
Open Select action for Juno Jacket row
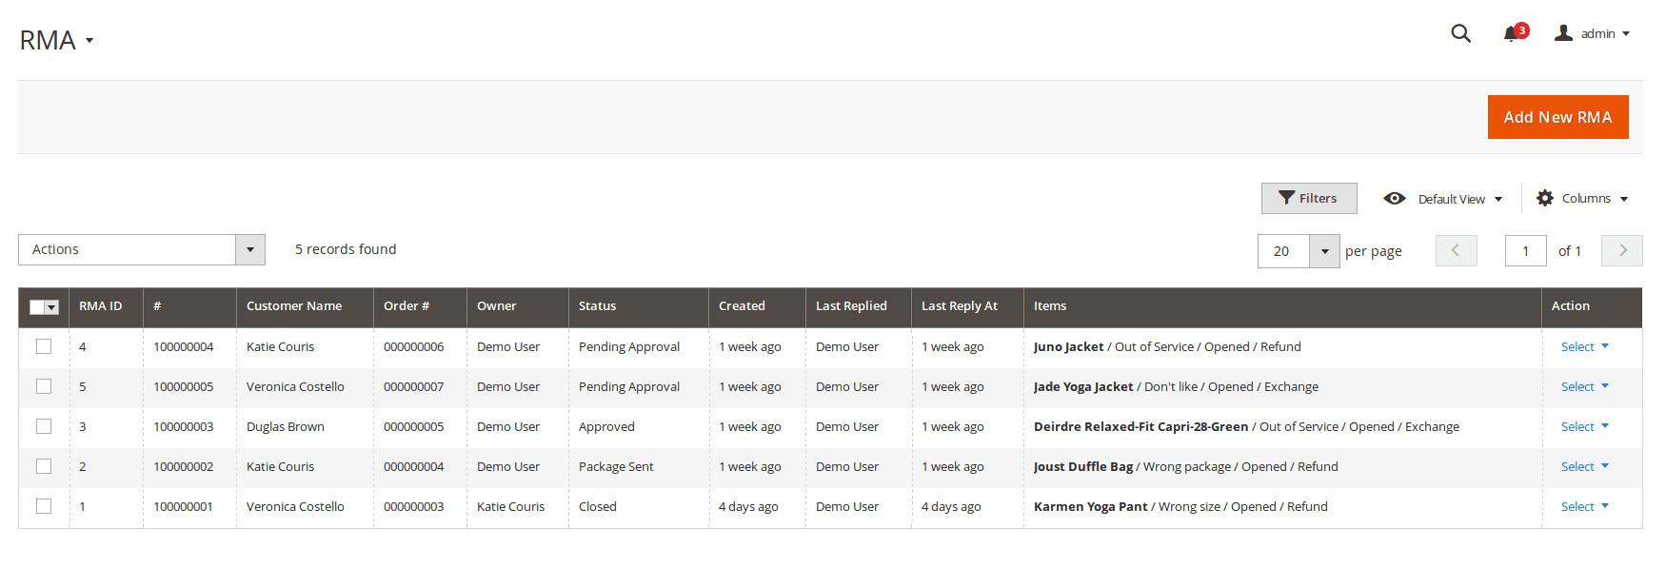(1584, 346)
